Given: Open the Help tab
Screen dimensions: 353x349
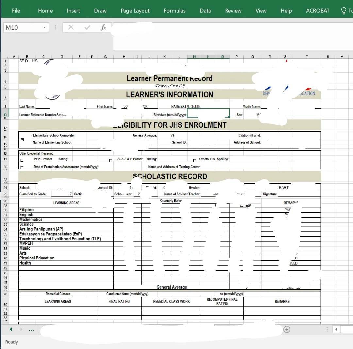Looking at the screenshot, I should click(286, 11).
